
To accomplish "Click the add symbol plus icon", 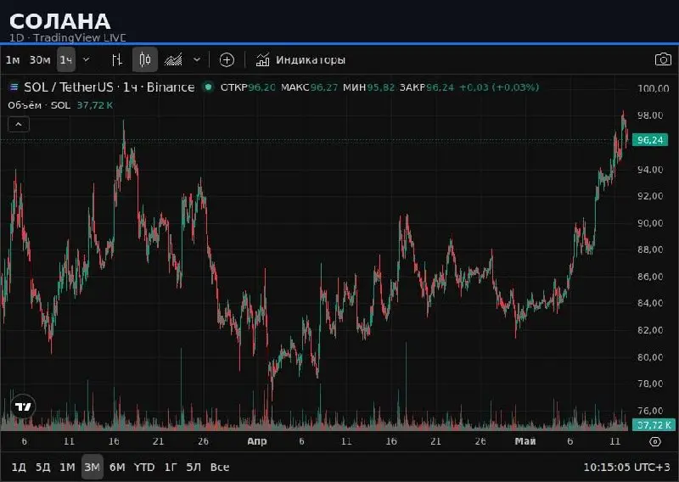I will click(227, 59).
